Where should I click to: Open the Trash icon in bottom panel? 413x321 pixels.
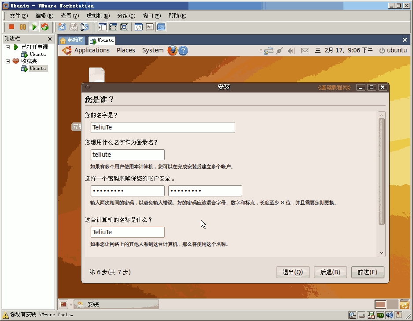click(404, 304)
